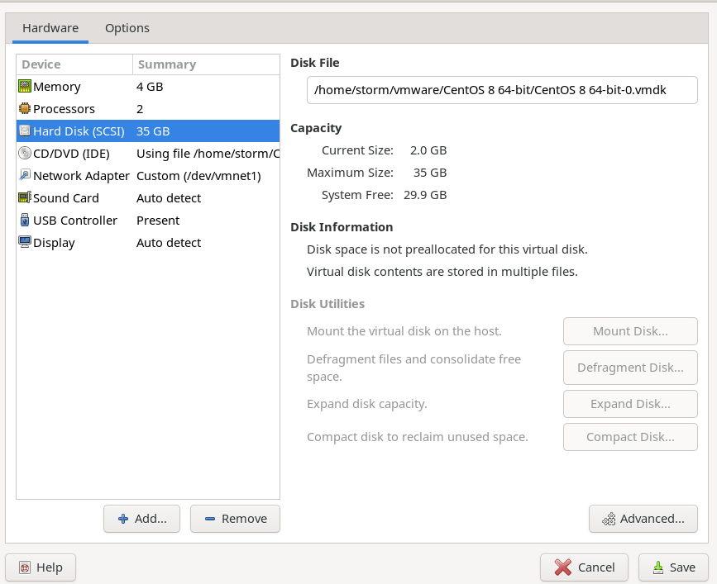This screenshot has height=584, width=717.
Task: Click the USB Controller icon
Action: (25, 221)
